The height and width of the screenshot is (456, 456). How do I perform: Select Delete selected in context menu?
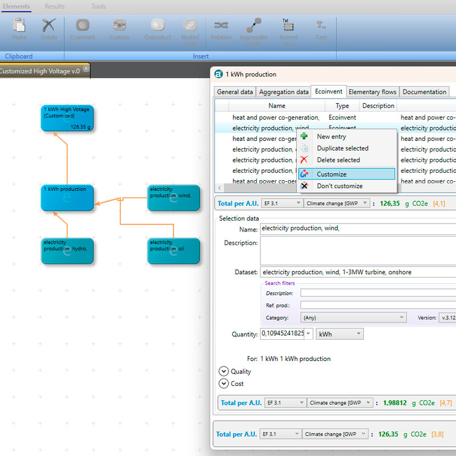pyautogui.click(x=338, y=160)
